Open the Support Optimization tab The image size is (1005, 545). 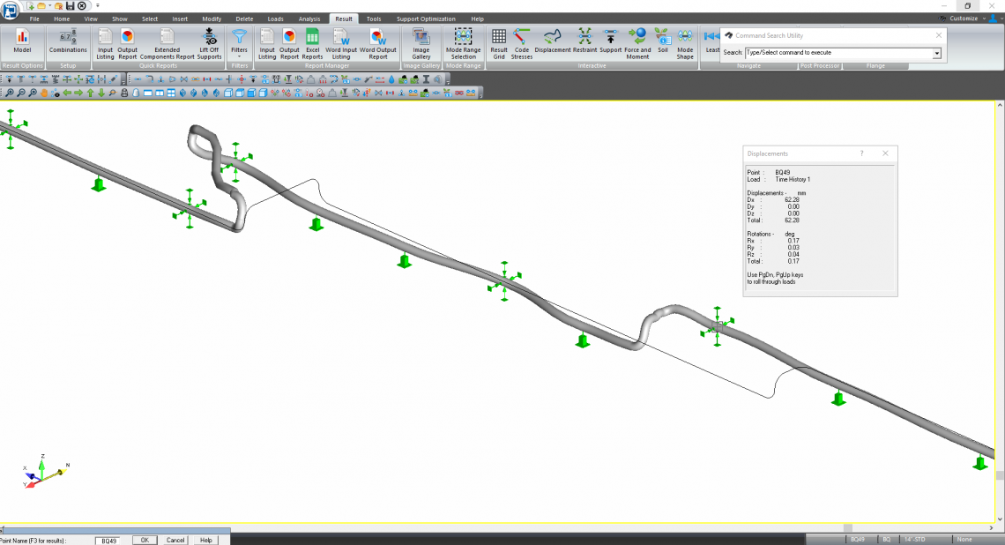[x=426, y=19]
